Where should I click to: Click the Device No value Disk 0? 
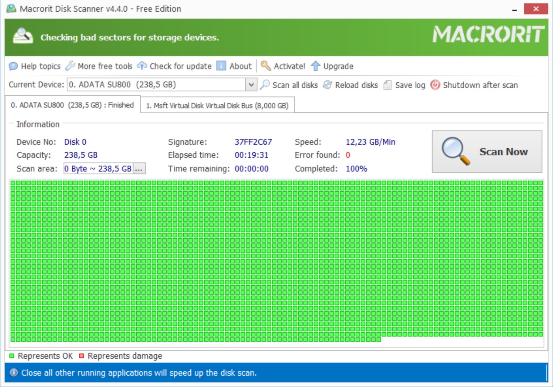coord(75,142)
